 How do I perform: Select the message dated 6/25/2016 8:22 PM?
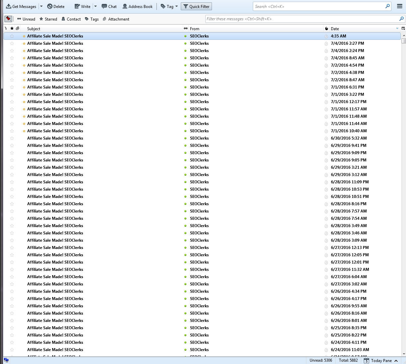(x=202, y=335)
